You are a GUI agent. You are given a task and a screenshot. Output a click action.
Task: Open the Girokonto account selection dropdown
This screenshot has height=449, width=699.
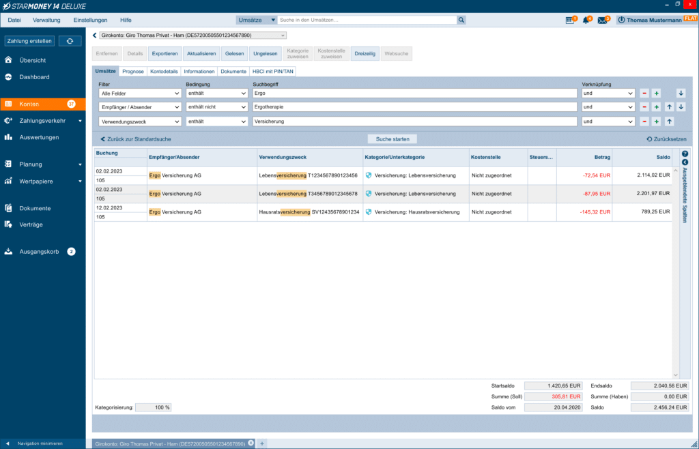192,35
